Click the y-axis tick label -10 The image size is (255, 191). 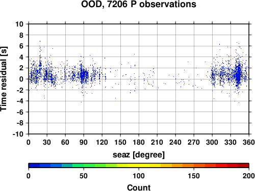click(x=18, y=134)
